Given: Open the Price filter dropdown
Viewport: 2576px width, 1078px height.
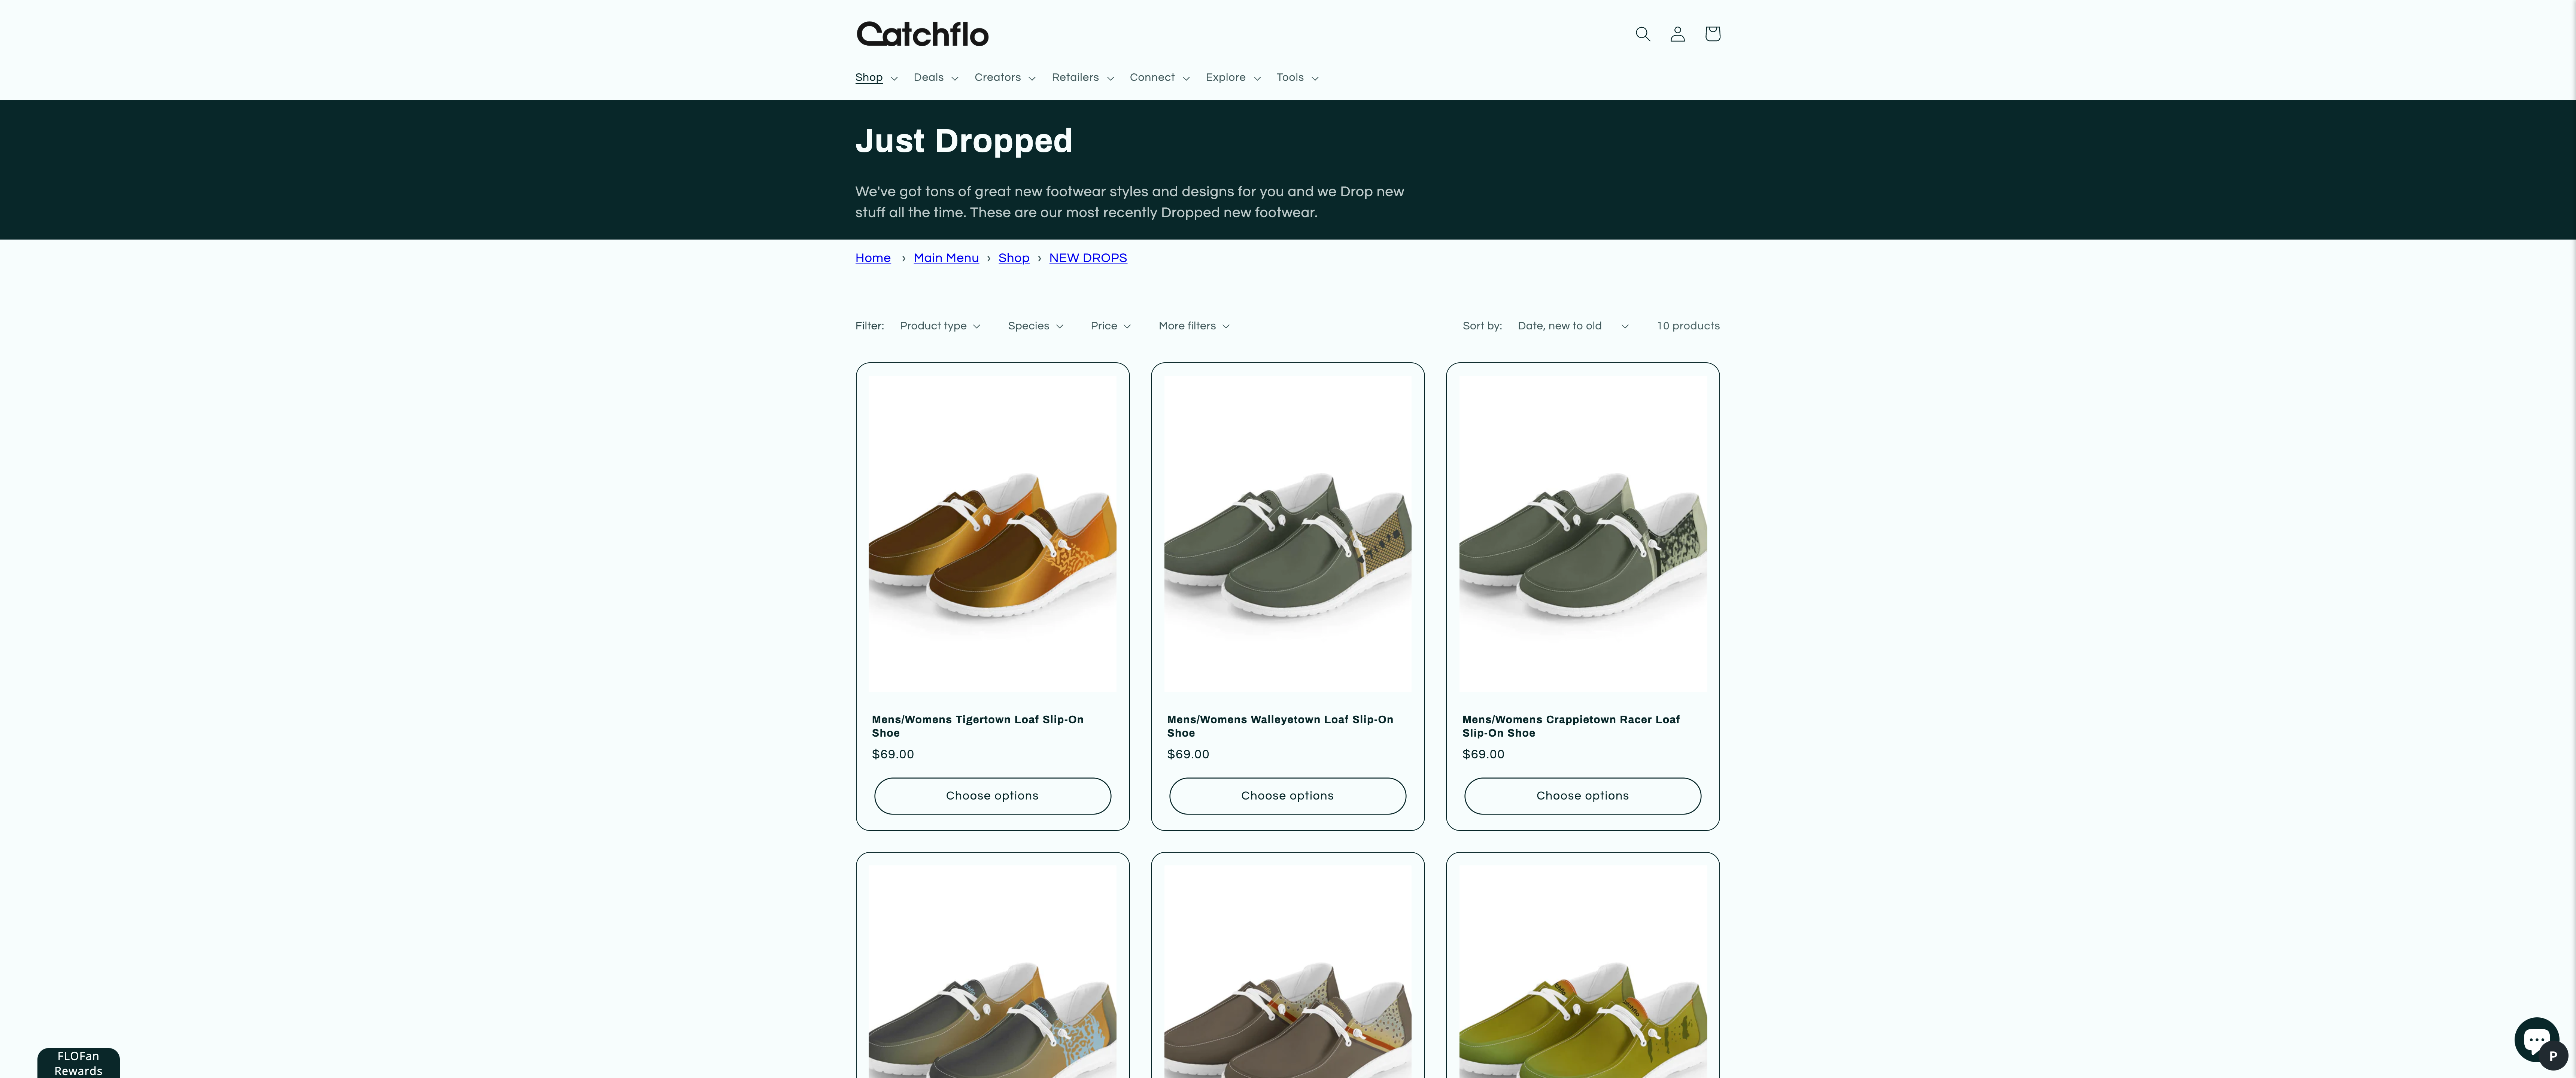Looking at the screenshot, I should coord(1110,326).
